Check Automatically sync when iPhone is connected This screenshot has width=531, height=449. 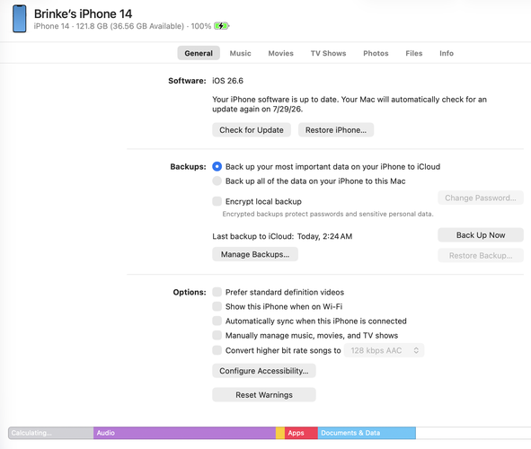[217, 321]
